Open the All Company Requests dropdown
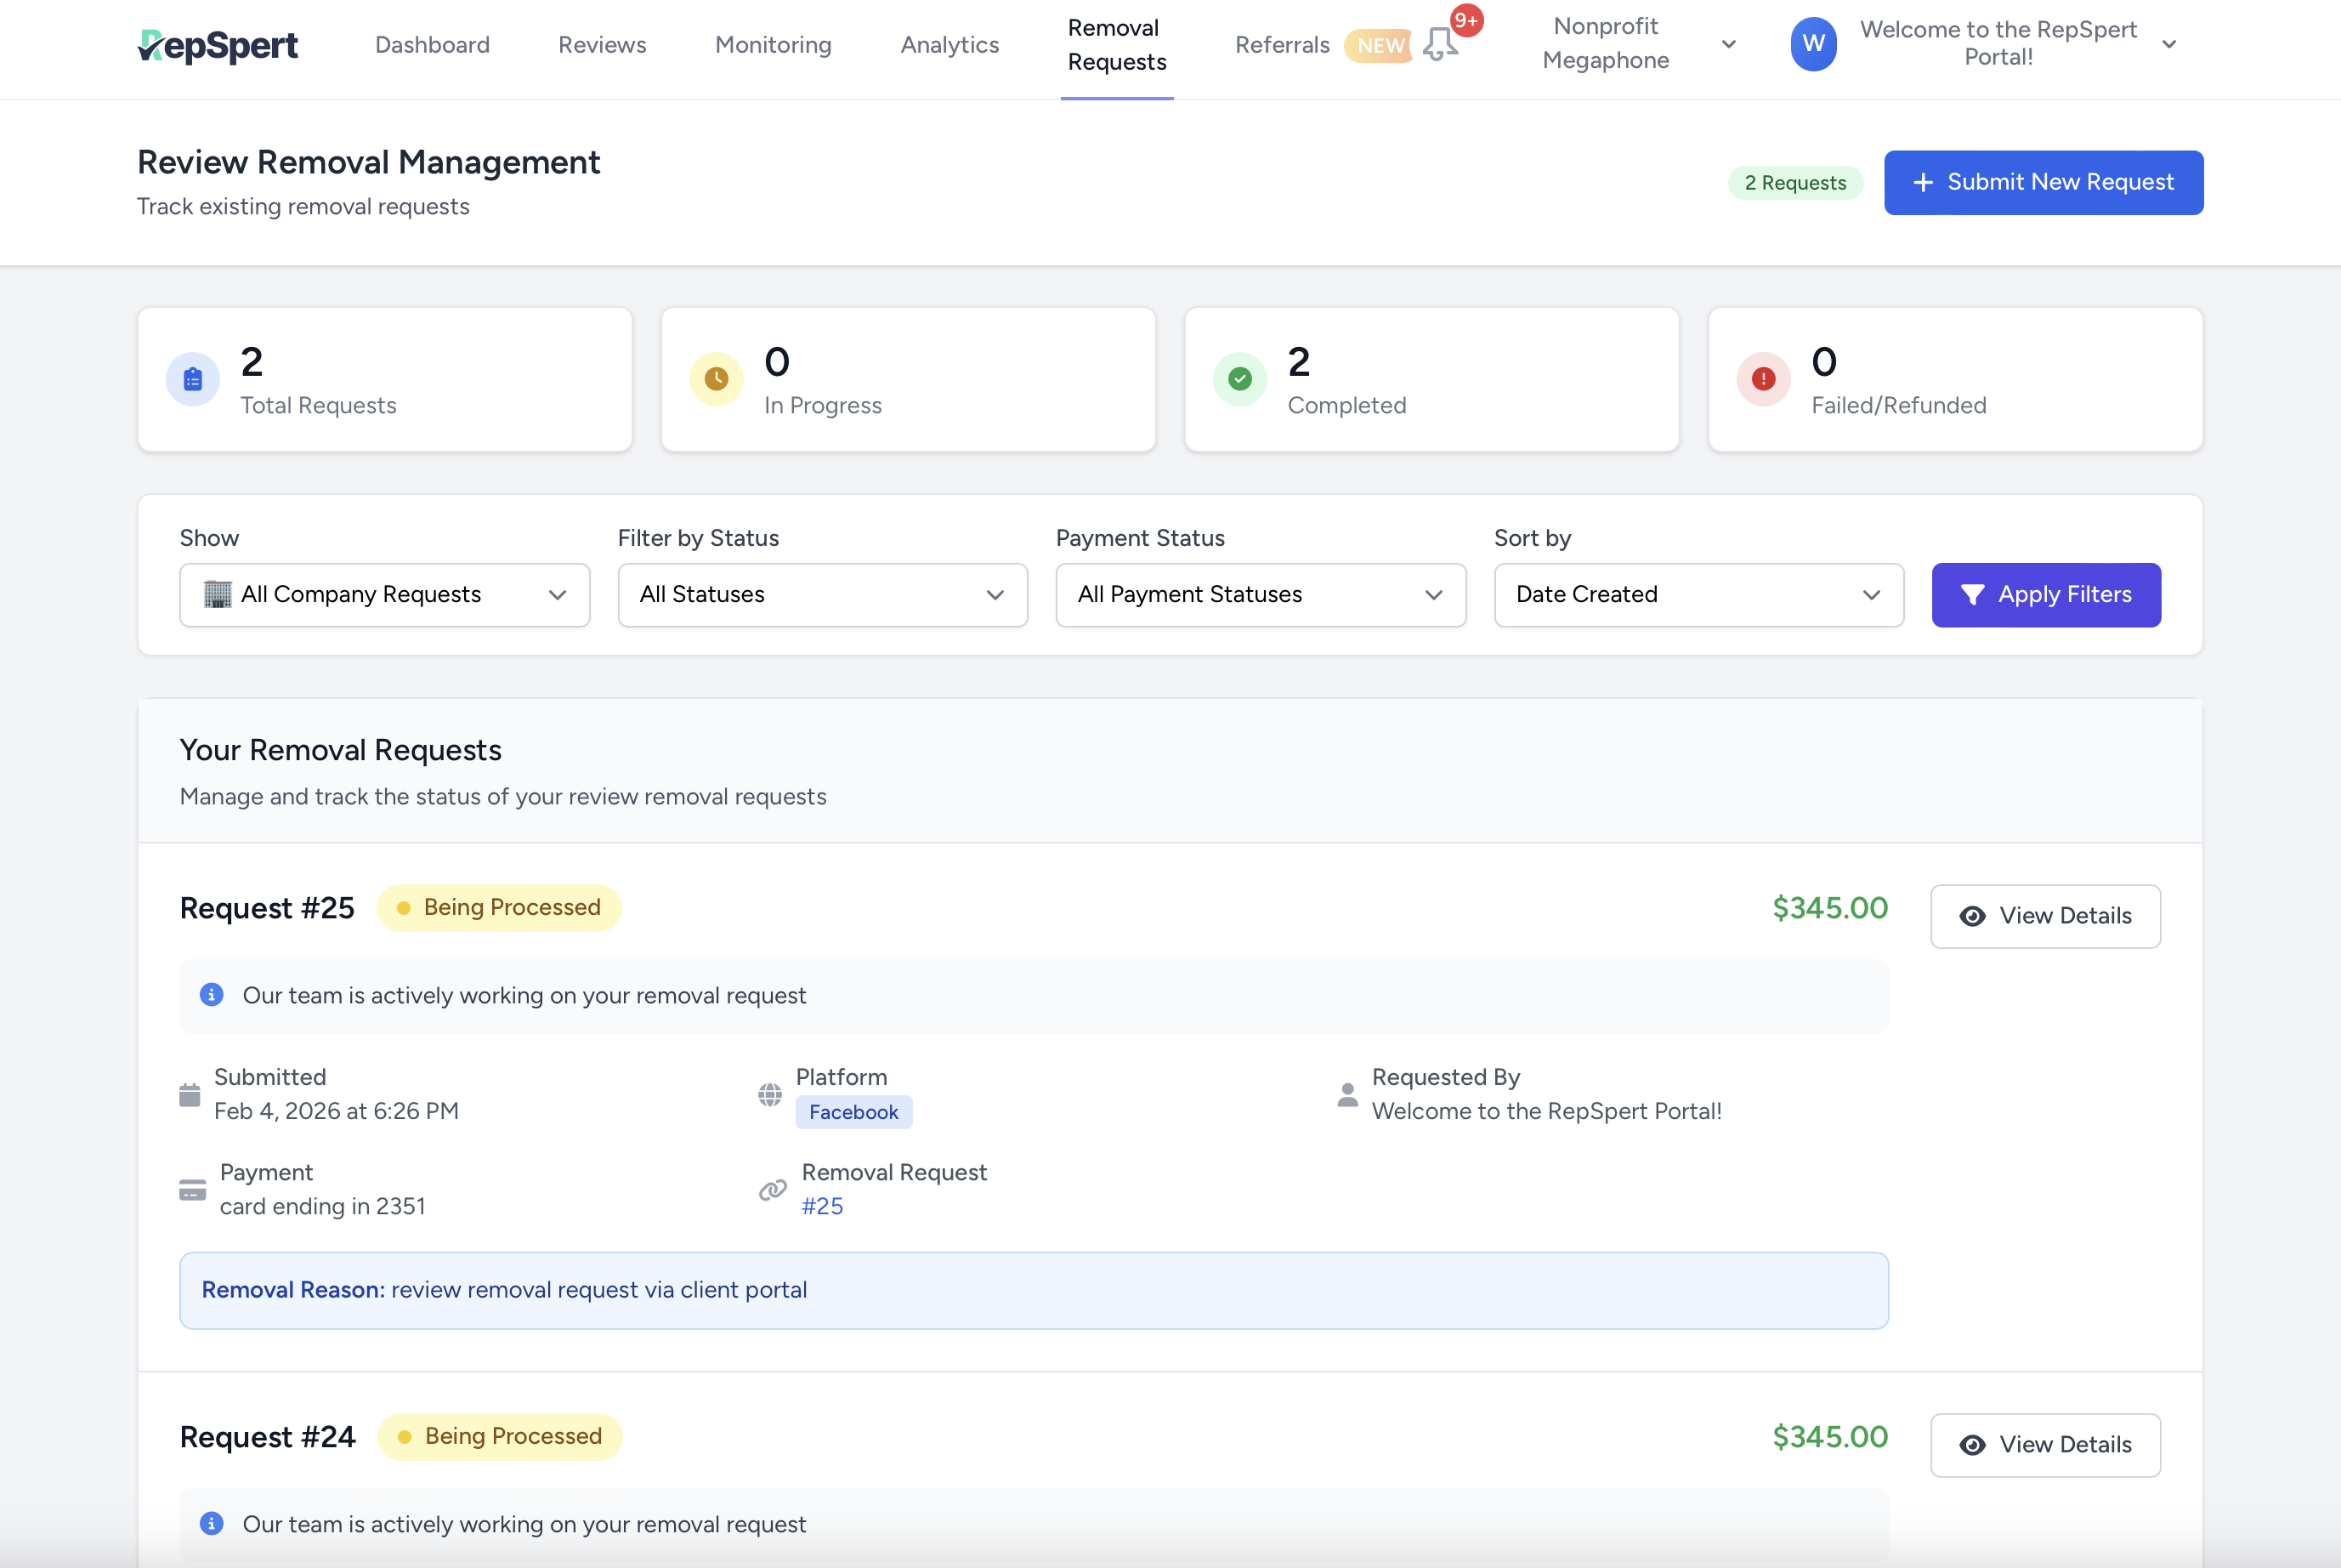Viewport: 2341px width, 1568px height. (x=384, y=595)
